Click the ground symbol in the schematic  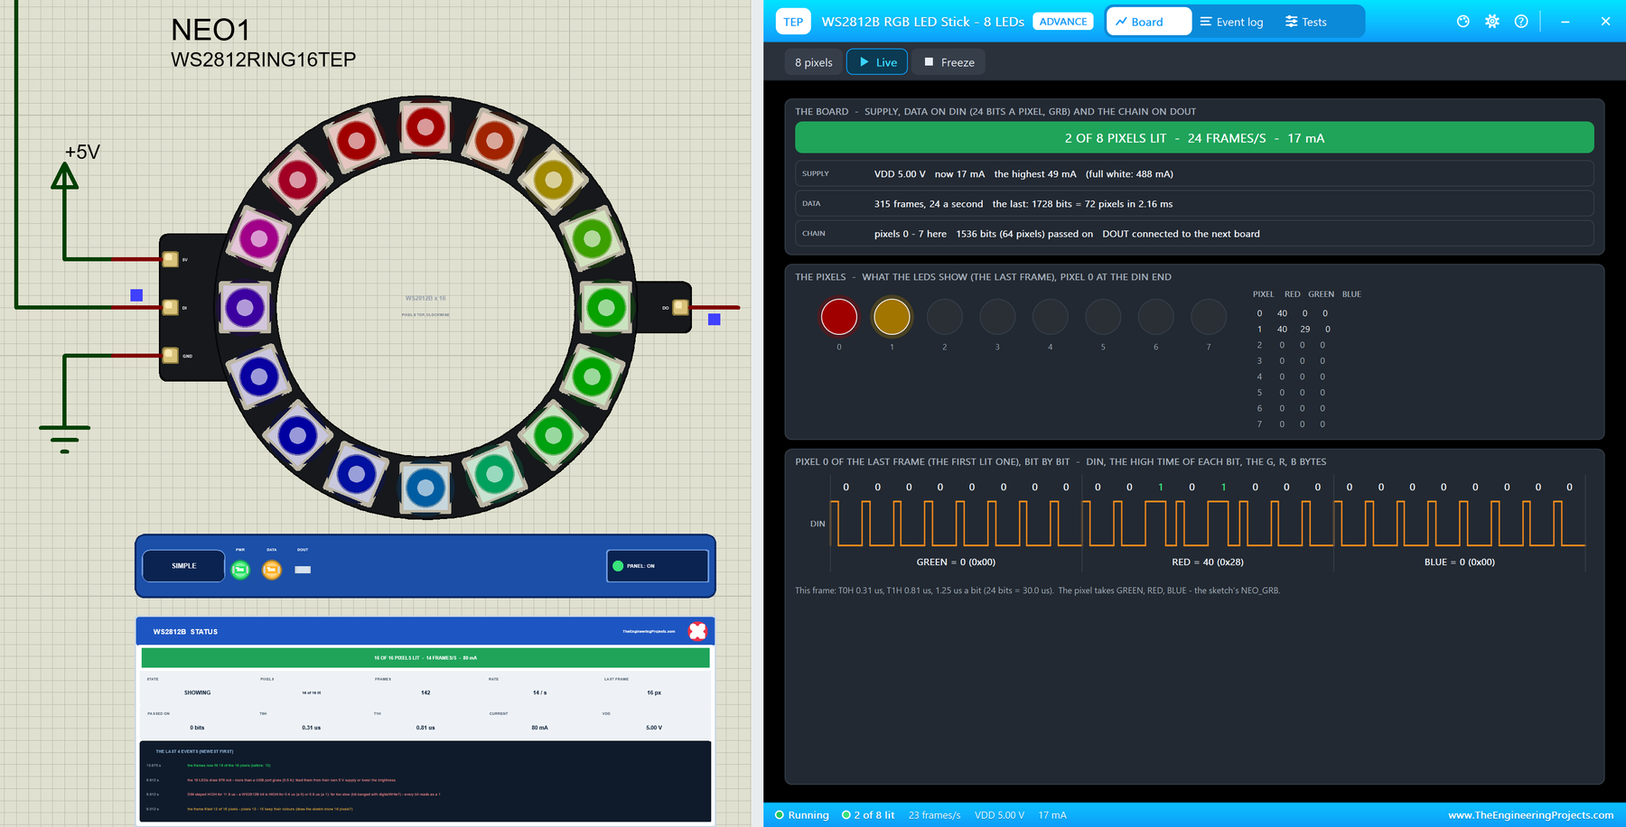(64, 438)
